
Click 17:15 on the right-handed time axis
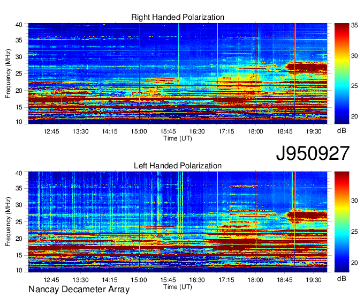226,131
